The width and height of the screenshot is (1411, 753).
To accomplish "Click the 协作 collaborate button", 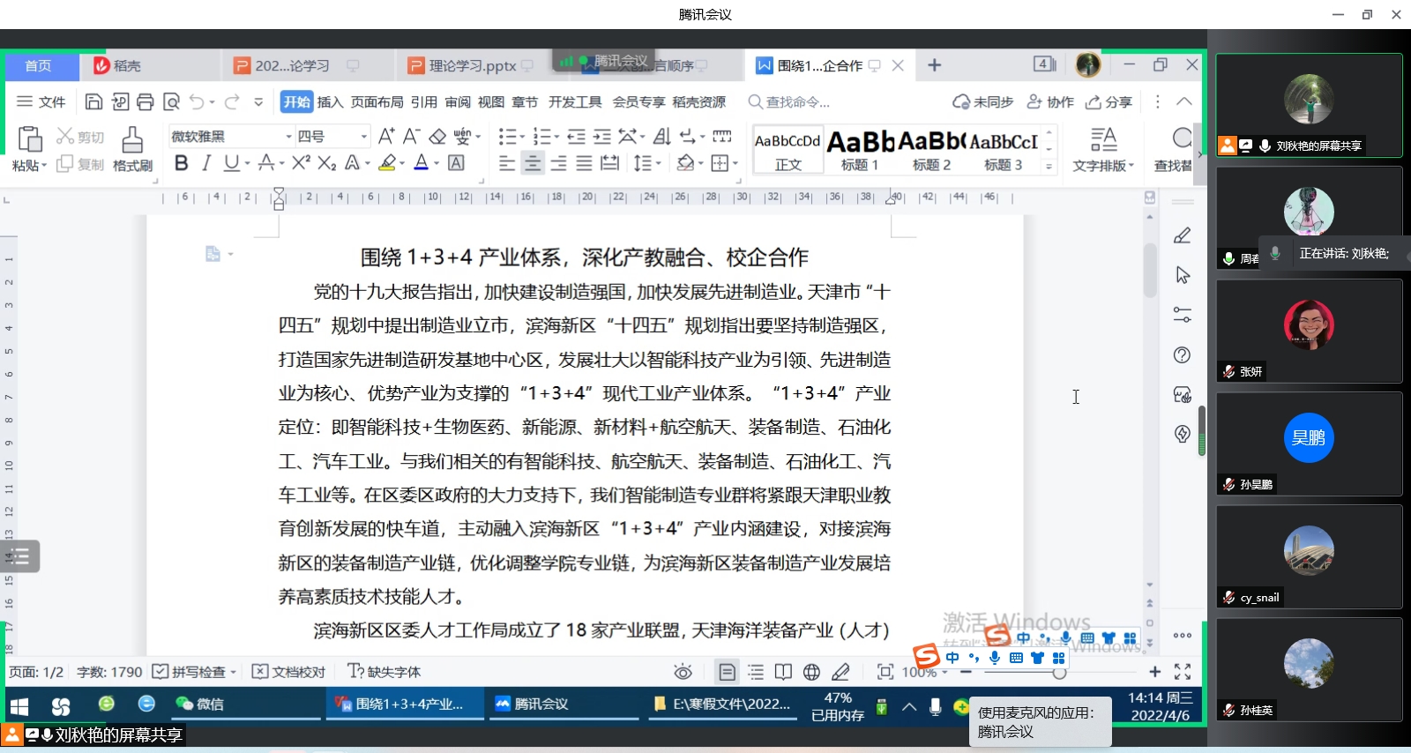I will coord(1050,102).
